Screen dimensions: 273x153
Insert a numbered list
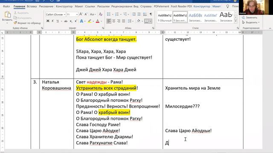pyautogui.click(x=116, y=14)
